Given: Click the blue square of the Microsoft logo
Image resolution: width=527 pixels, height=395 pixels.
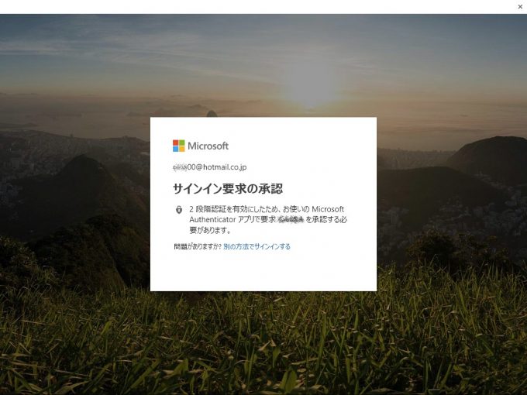Looking at the screenshot, I should [x=176, y=149].
